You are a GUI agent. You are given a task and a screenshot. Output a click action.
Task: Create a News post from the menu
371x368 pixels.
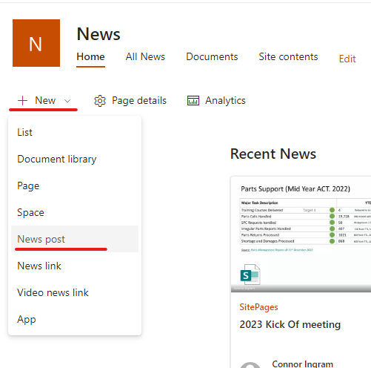[75, 239]
